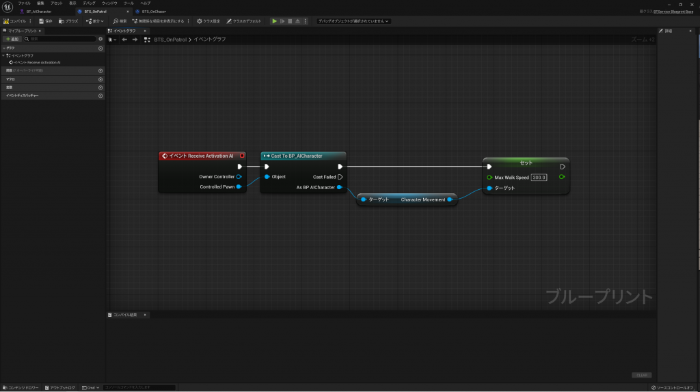Toggle 無関係な項目を非表示にする (hide unrelated)
The height and width of the screenshot is (392, 700).
tap(159, 21)
